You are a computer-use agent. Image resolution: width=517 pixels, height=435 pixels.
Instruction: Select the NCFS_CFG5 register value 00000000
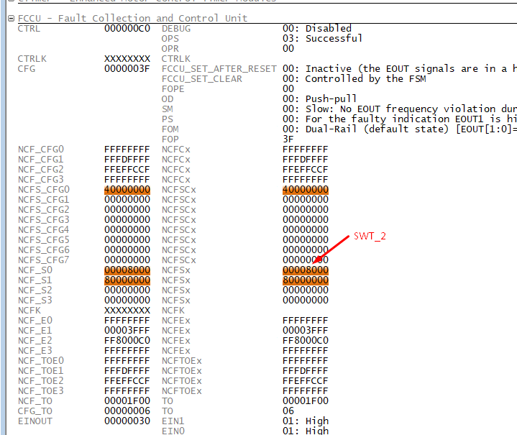(x=127, y=239)
